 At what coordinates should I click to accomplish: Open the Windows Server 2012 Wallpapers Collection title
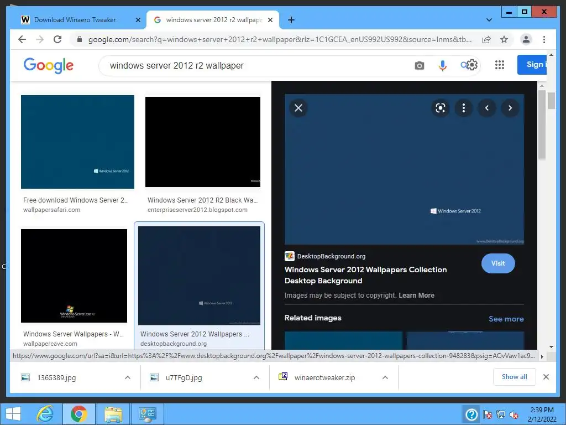coord(366,275)
